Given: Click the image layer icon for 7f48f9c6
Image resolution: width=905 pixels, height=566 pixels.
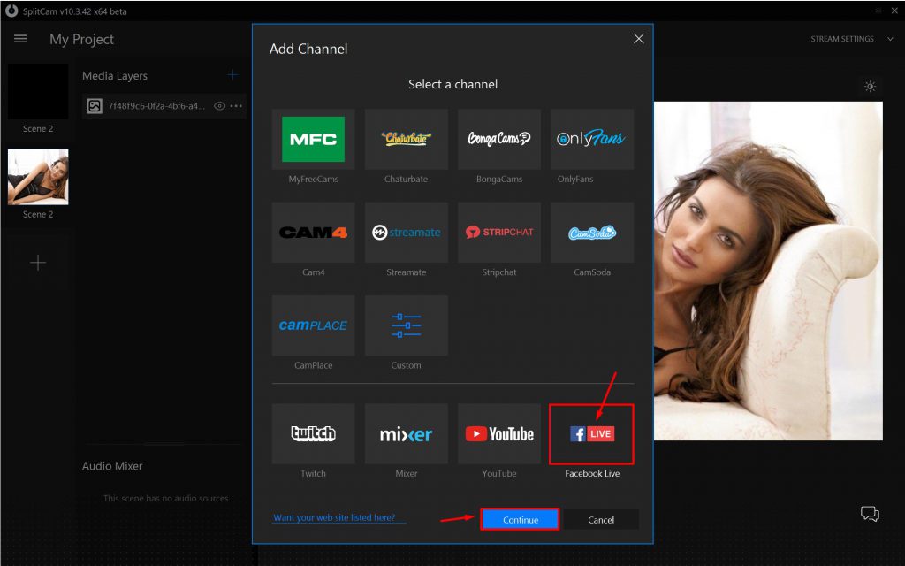Looking at the screenshot, I should coord(95,106).
